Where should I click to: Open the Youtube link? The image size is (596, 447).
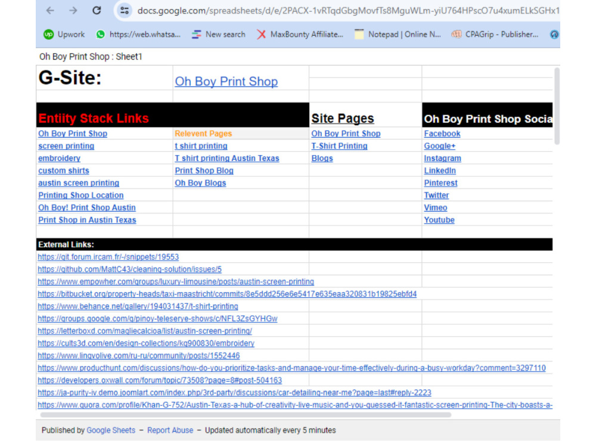pos(439,220)
